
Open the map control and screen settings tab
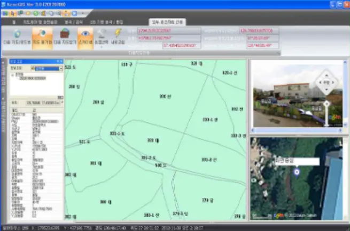[40, 22]
